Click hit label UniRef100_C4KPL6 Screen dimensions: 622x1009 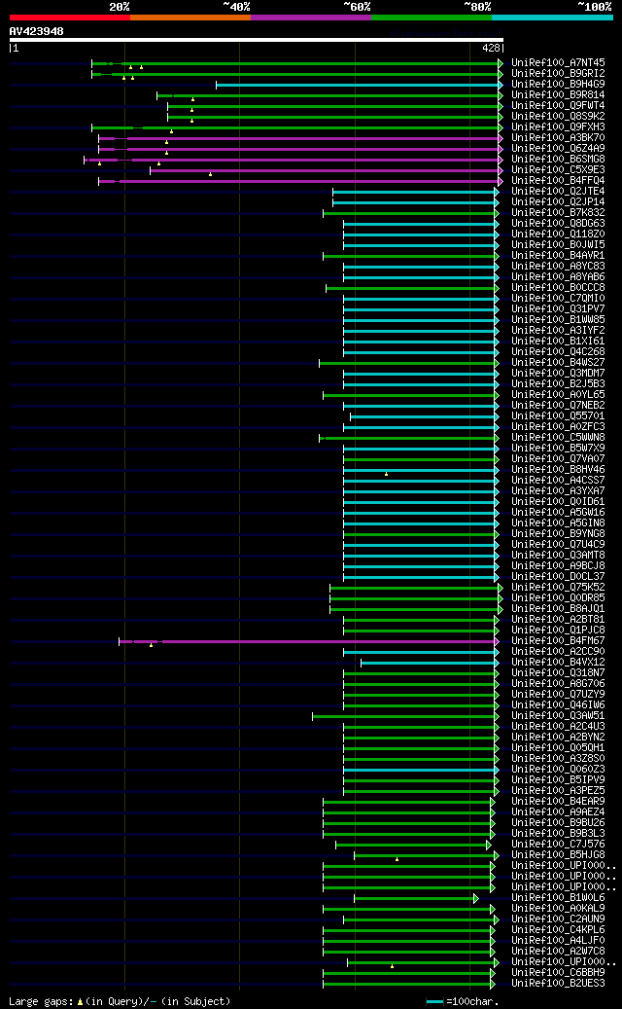558,929
